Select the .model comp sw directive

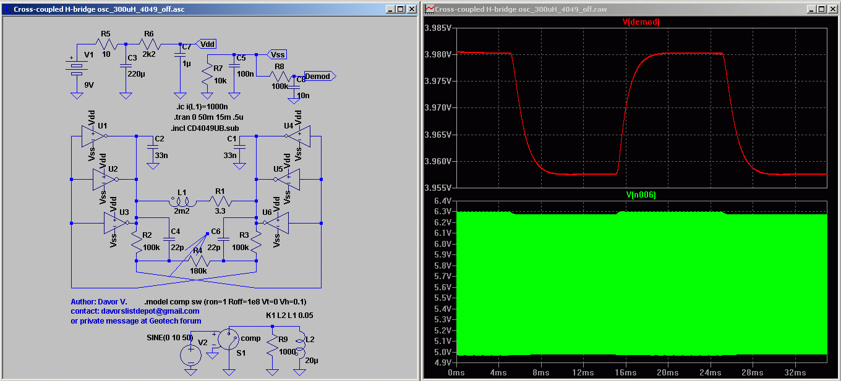225,301
